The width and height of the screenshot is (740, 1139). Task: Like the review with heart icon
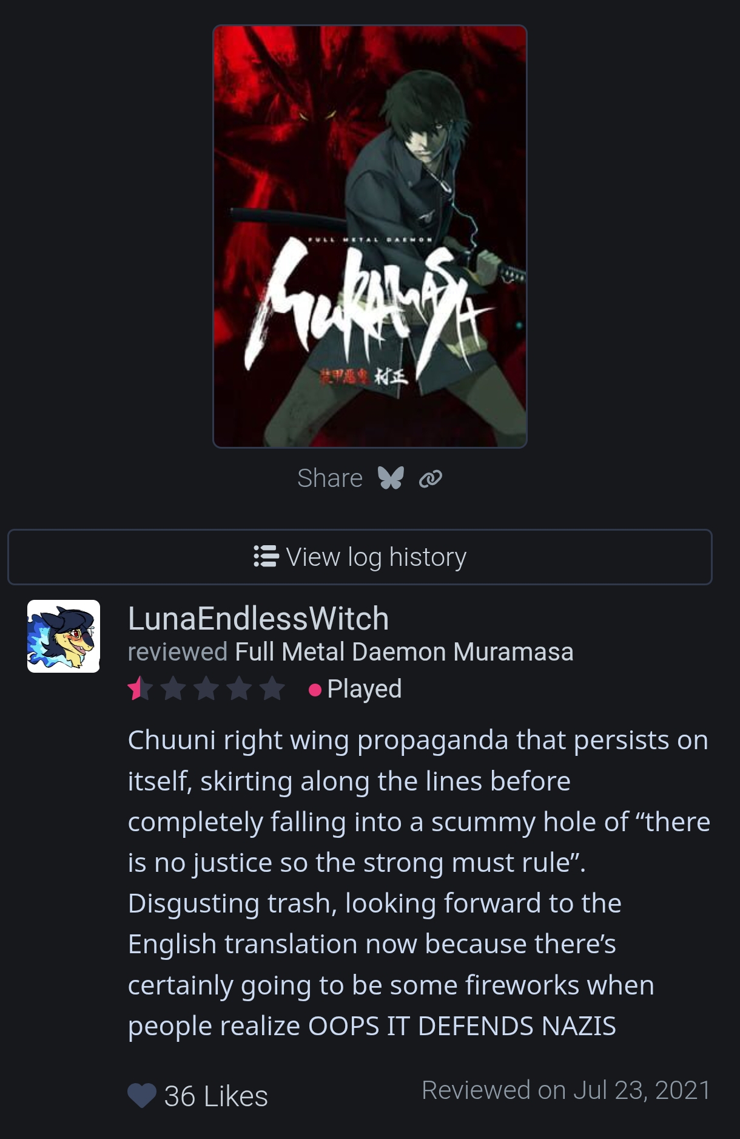click(142, 1096)
